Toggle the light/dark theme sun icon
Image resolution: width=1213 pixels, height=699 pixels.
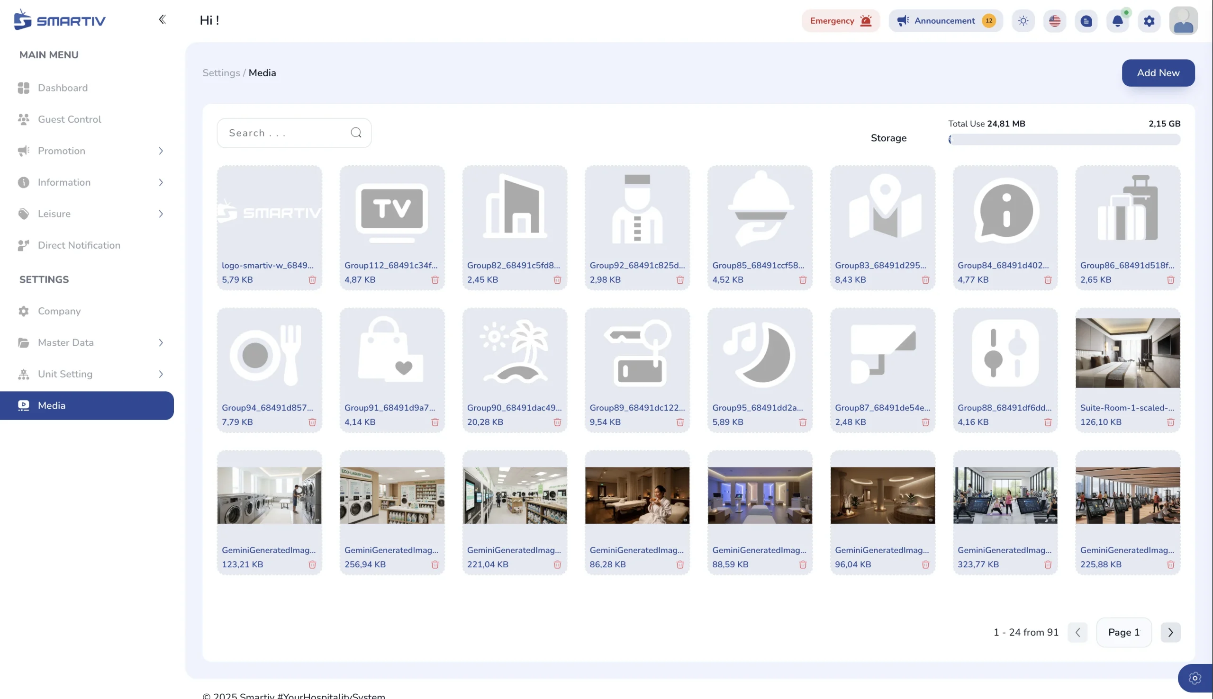(x=1023, y=21)
